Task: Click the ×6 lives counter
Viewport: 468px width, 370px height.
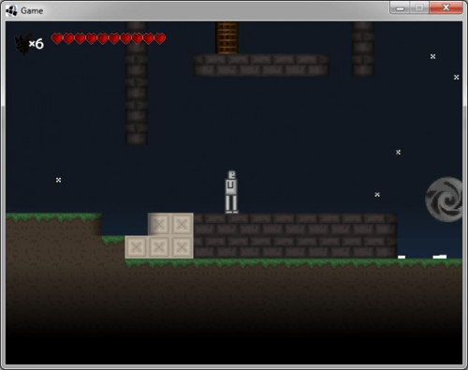Action: (37, 44)
